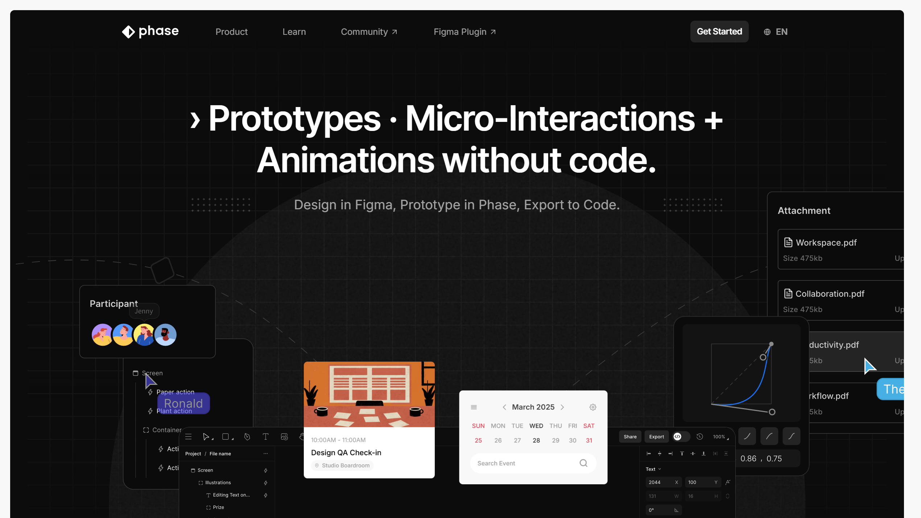
Task: Select the Move pointer tool
Action: [206, 436]
